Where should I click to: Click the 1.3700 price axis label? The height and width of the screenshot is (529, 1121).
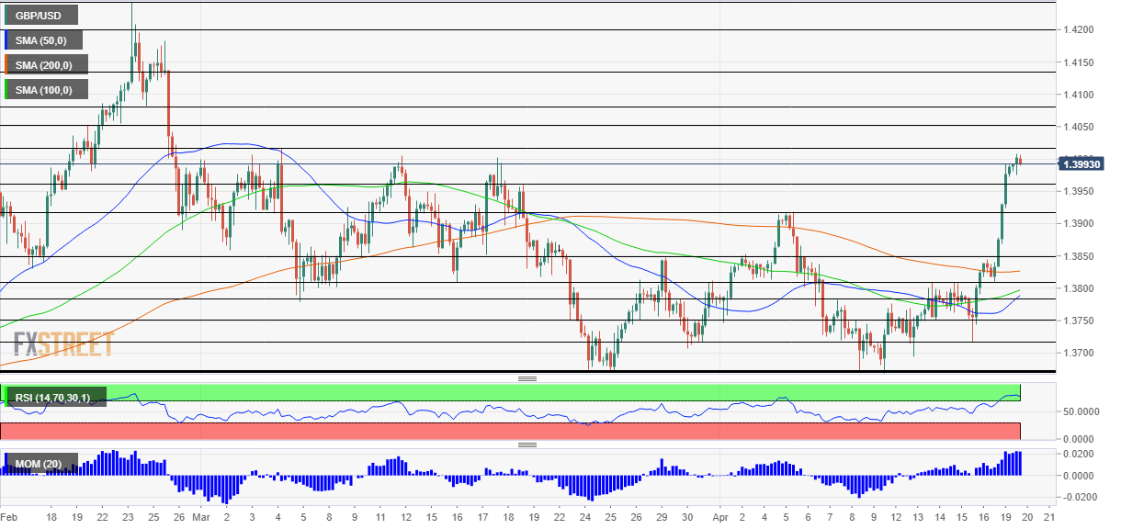click(1079, 353)
